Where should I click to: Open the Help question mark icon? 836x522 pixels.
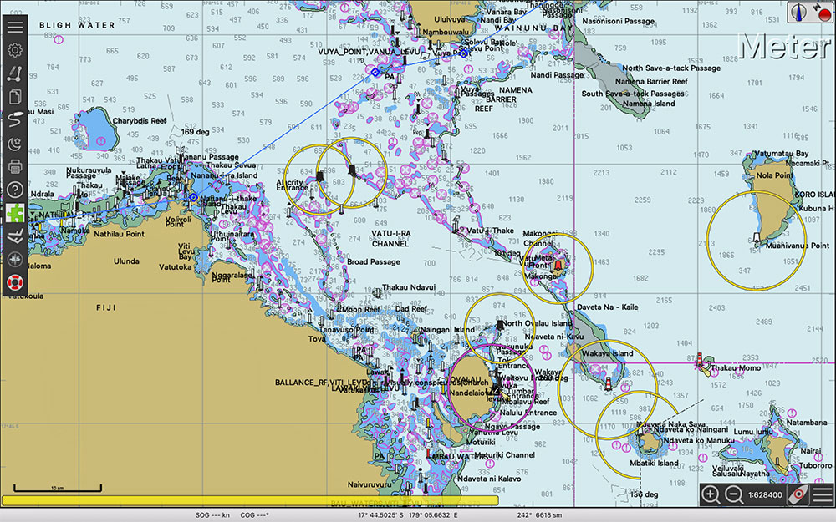point(15,190)
